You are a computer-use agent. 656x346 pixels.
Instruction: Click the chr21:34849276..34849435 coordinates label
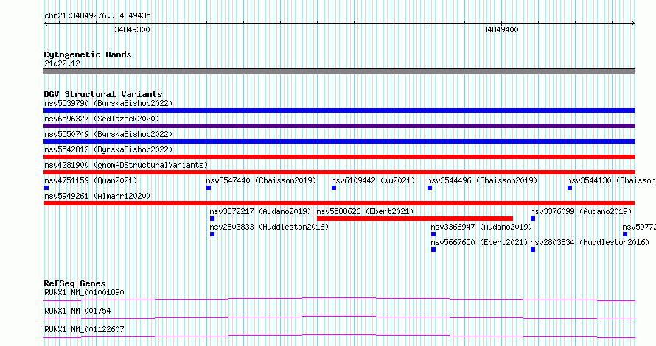97,16
